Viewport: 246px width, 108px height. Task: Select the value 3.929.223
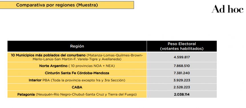coord(182,80)
